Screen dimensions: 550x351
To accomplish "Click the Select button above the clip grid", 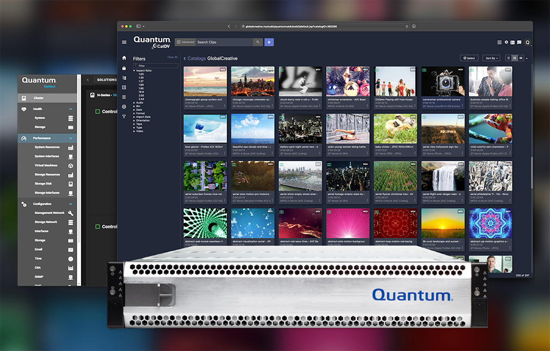I will click(469, 58).
